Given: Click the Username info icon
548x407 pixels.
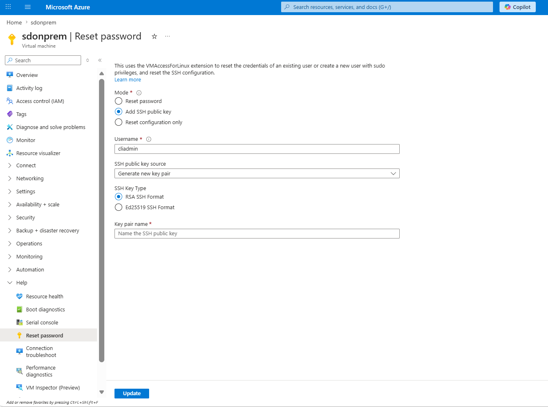Looking at the screenshot, I should 149,139.
